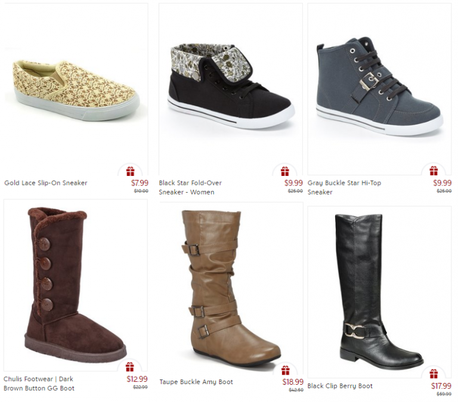This screenshot has width=458, height=402.
Task: Open the Gold Lace Slip-On Sneaker image
Action: (76, 89)
